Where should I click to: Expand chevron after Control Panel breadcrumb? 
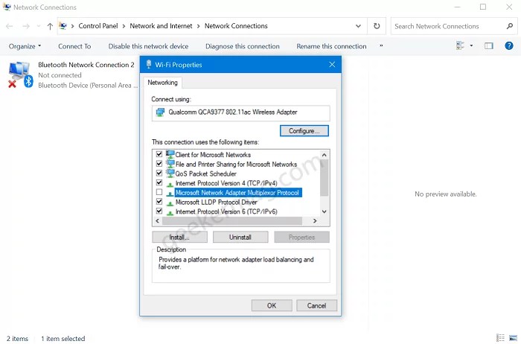pyautogui.click(x=124, y=26)
